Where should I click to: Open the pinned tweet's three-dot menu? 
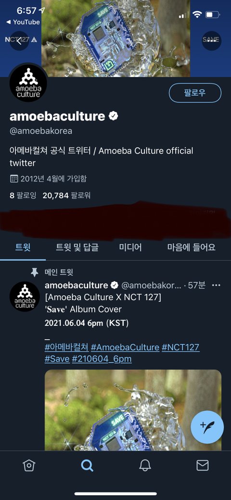(x=217, y=285)
